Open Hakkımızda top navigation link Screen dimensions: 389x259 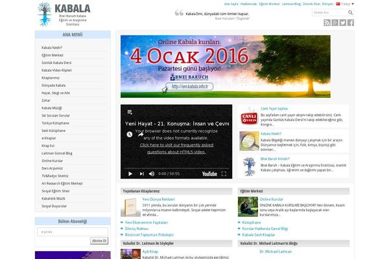click(248, 4)
